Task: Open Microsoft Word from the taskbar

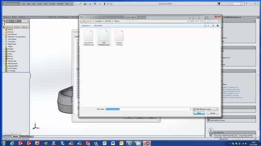Action: tap(113, 143)
